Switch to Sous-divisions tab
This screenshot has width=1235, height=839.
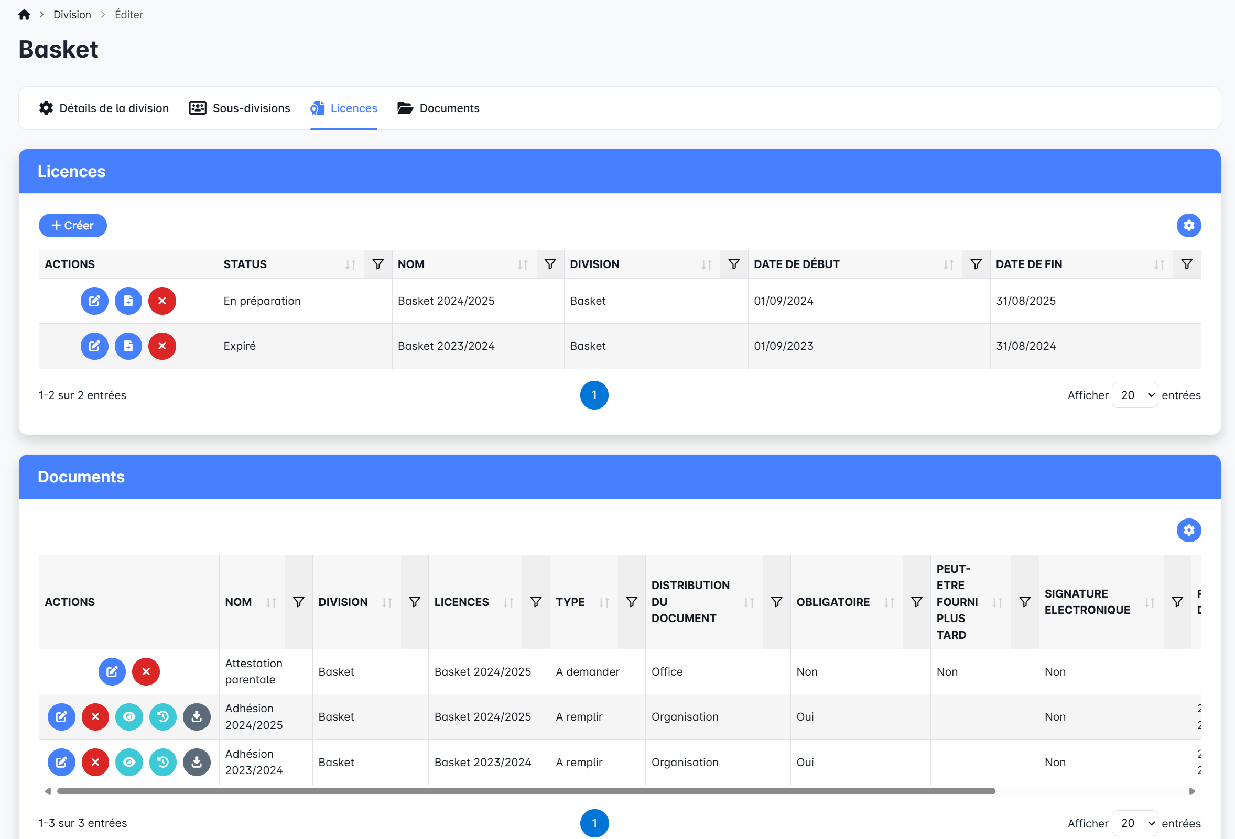point(240,108)
